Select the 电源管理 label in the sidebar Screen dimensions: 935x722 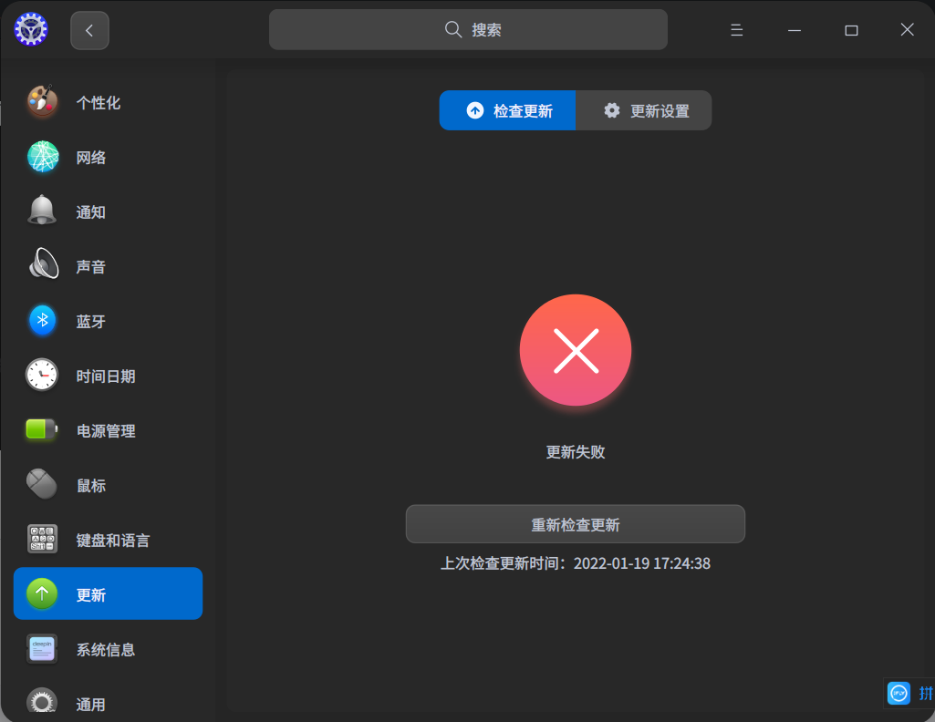coord(106,430)
